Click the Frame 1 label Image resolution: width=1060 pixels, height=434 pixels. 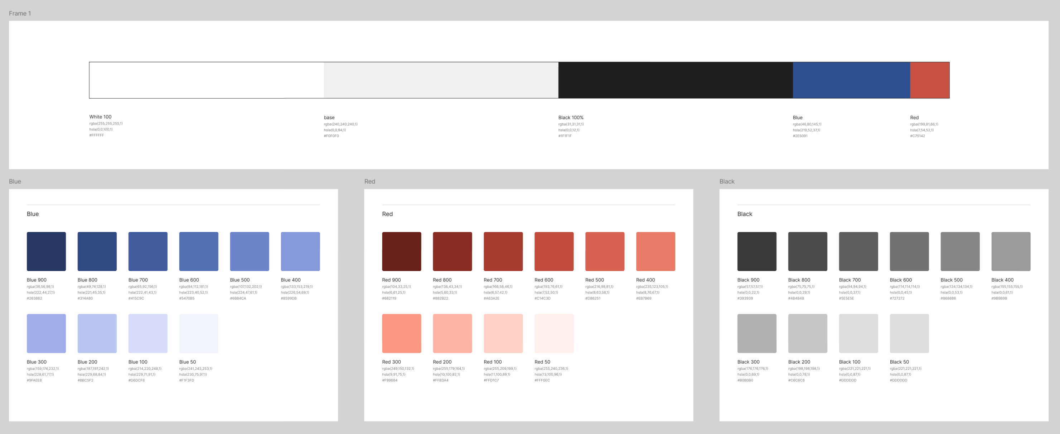(x=20, y=13)
